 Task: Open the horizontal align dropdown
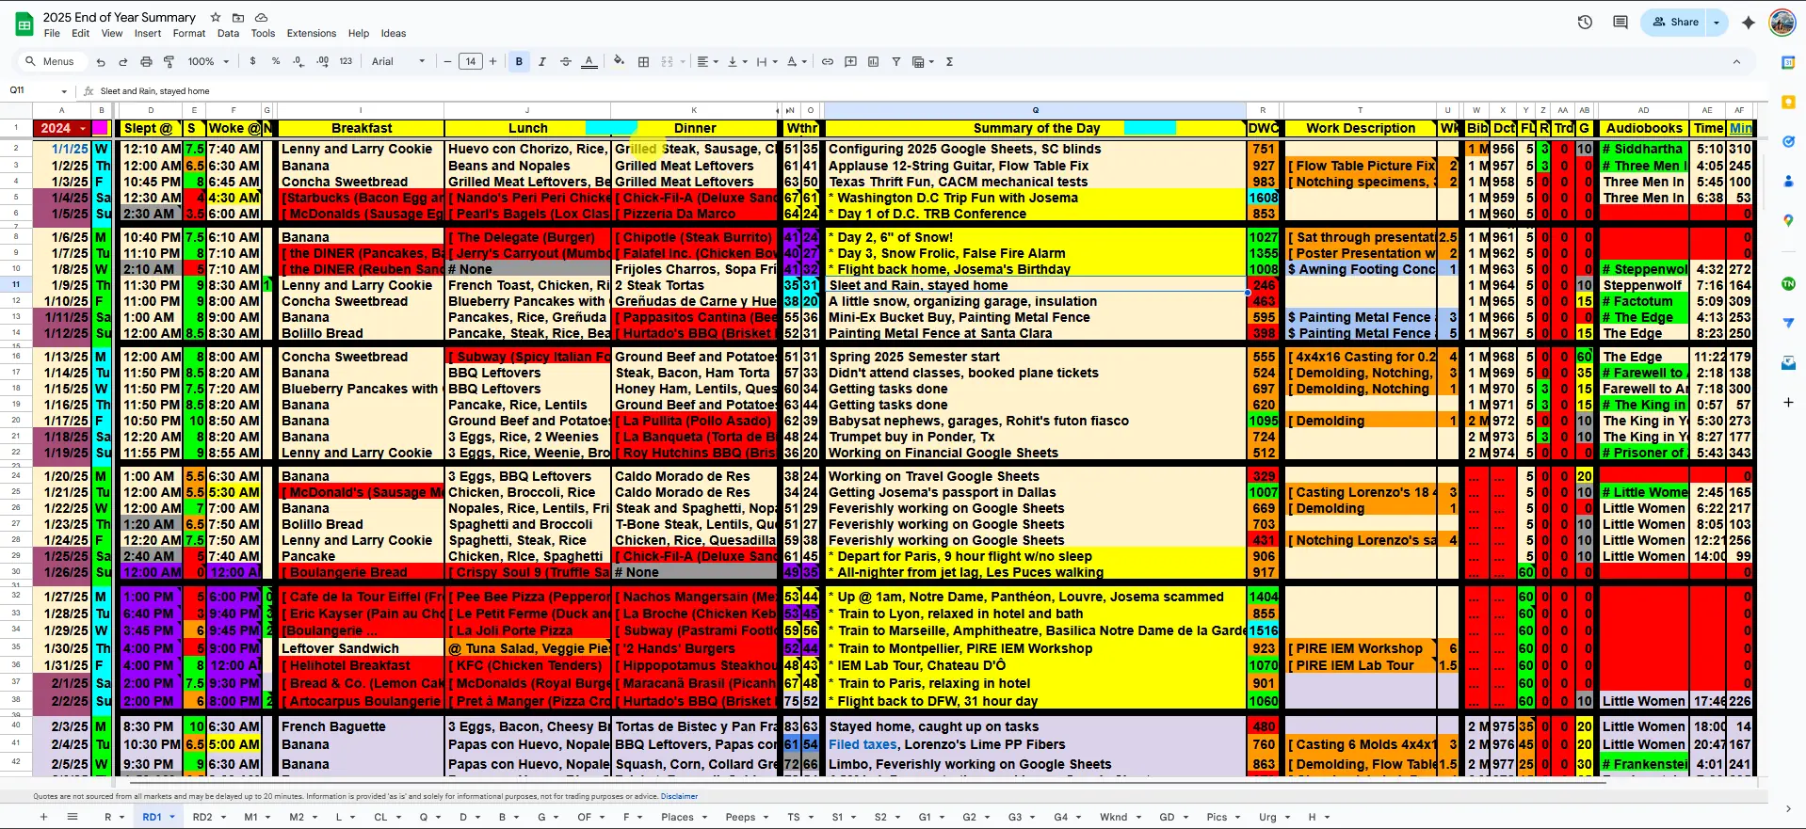click(706, 62)
